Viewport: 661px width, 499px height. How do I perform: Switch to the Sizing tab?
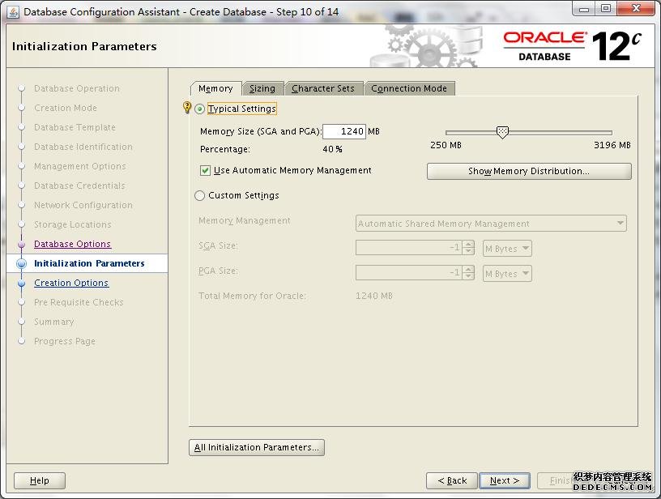tap(262, 88)
